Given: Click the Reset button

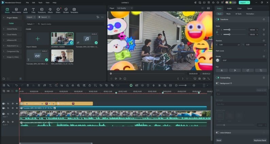Looking at the screenshot, I should (219, 140).
